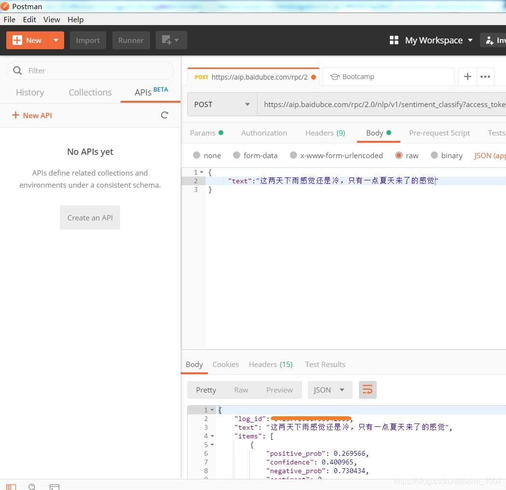Screen dimensions: 506x490
Task: Open the View menu
Action: (52, 20)
